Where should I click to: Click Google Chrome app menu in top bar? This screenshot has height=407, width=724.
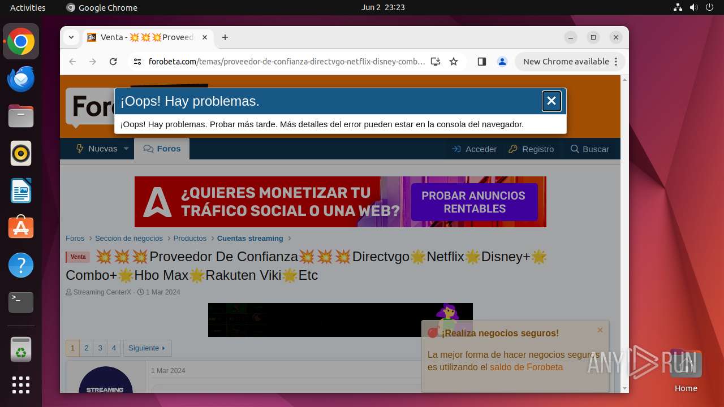click(102, 7)
